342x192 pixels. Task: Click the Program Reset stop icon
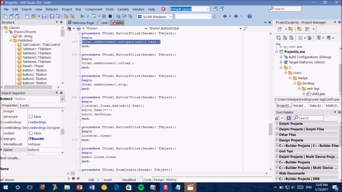click(110, 16)
